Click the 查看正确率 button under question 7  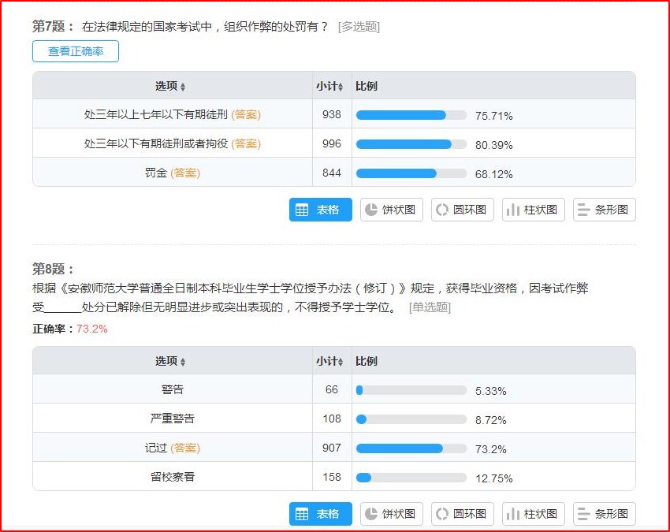[x=76, y=51]
